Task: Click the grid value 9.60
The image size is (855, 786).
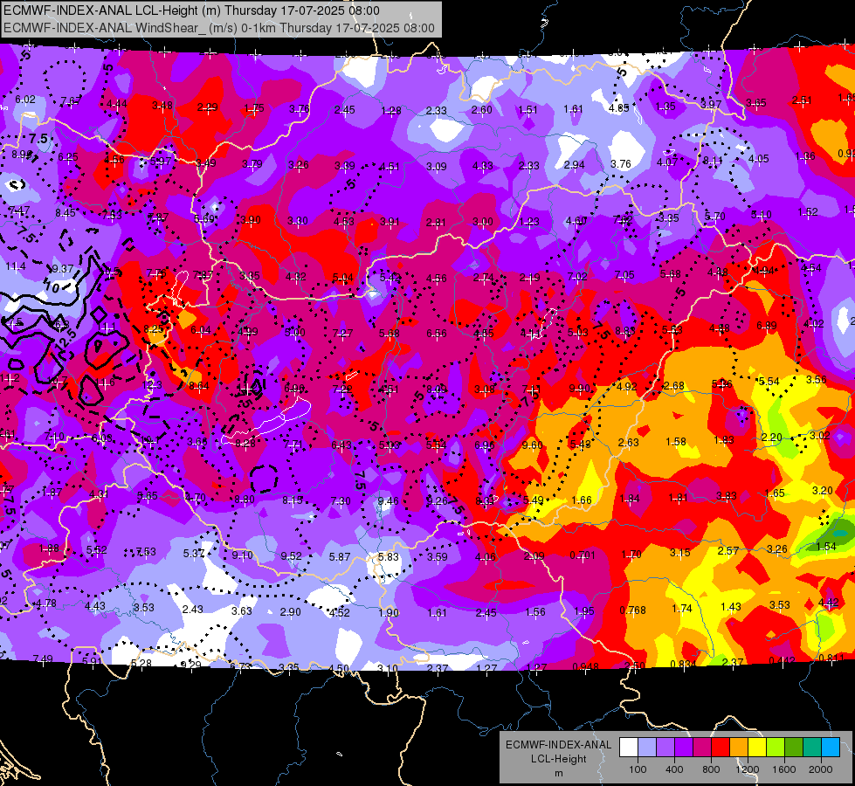Action: [532, 445]
